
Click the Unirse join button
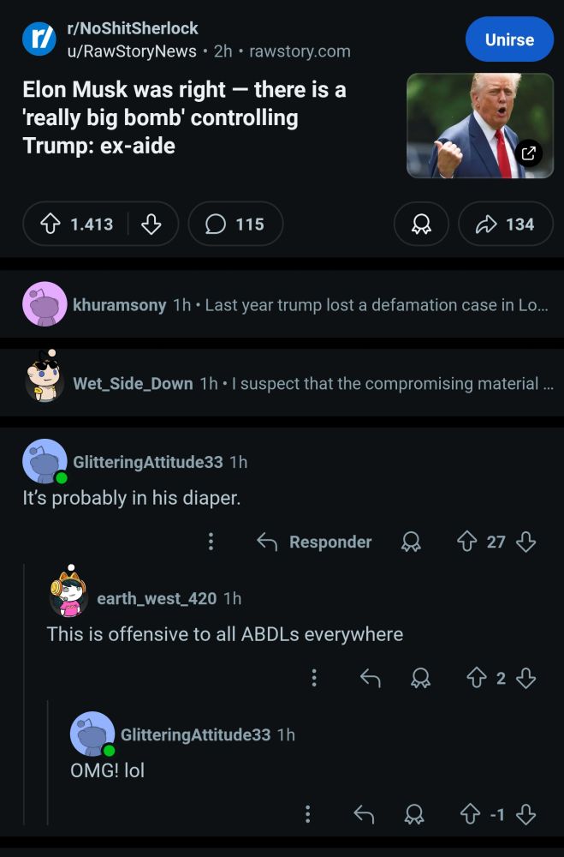pyautogui.click(x=509, y=39)
